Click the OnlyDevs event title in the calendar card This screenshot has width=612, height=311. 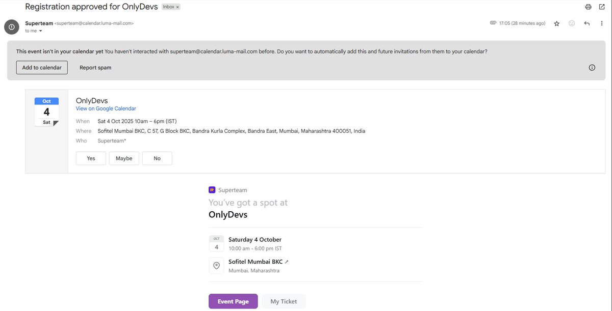(92, 100)
